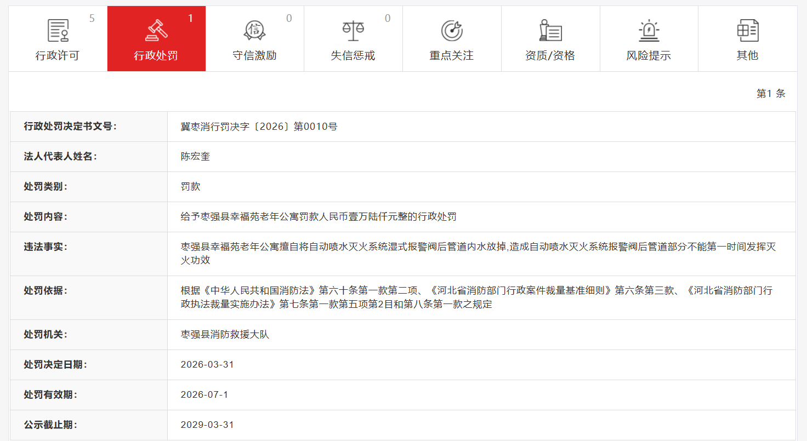The width and height of the screenshot is (807, 441).
Task: Click the 资质/资格 certificate icon
Action: click(x=550, y=31)
